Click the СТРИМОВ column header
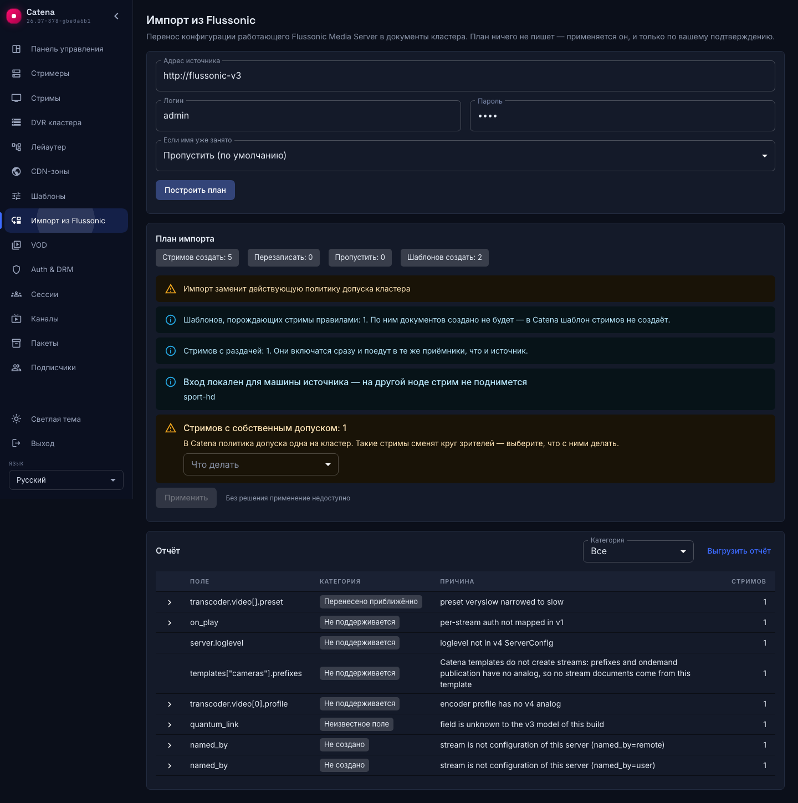The width and height of the screenshot is (798, 803). pyautogui.click(x=749, y=581)
